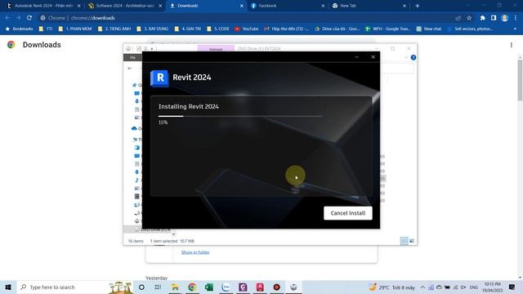
Task: Switch Explorer to details view icon
Action: pos(404,241)
